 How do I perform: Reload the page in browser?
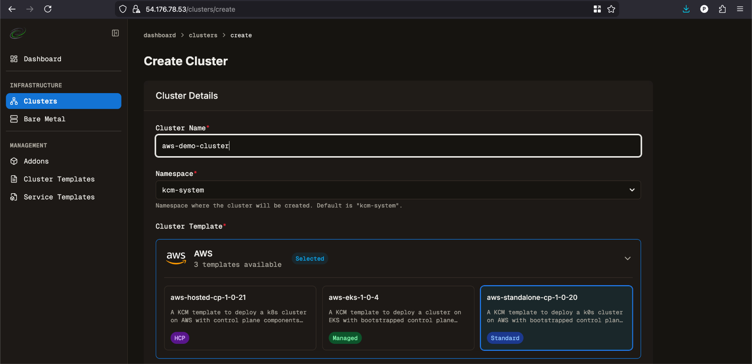coord(48,9)
